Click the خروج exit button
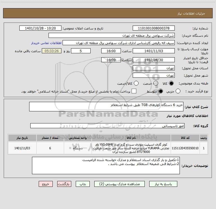 [46, 184]
